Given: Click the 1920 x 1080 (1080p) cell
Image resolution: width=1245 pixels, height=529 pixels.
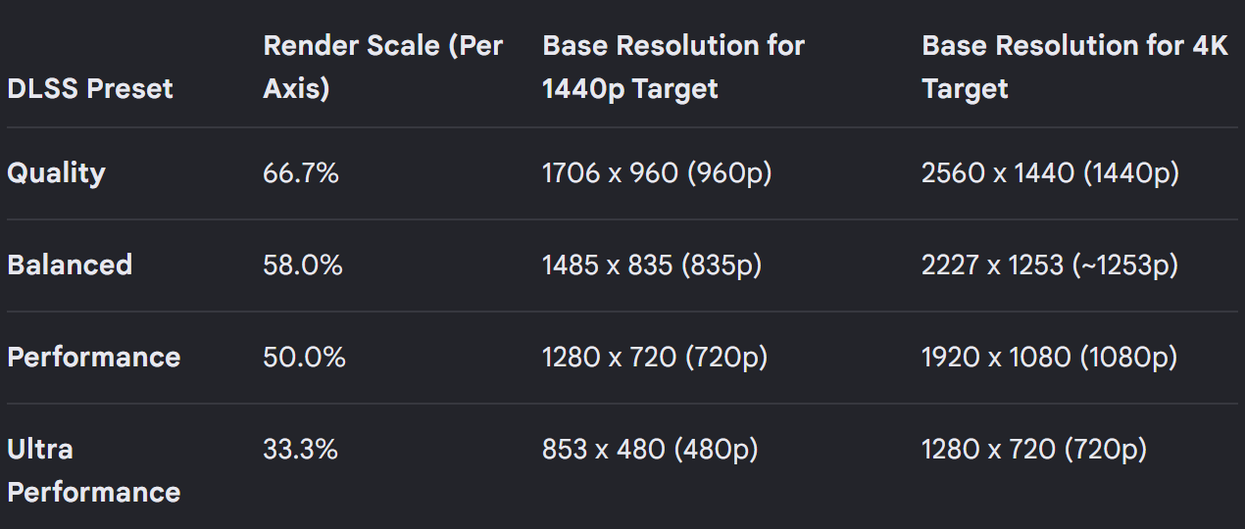Looking at the screenshot, I should tap(1049, 358).
